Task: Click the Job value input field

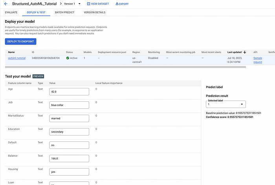Action: click(x=69, y=105)
